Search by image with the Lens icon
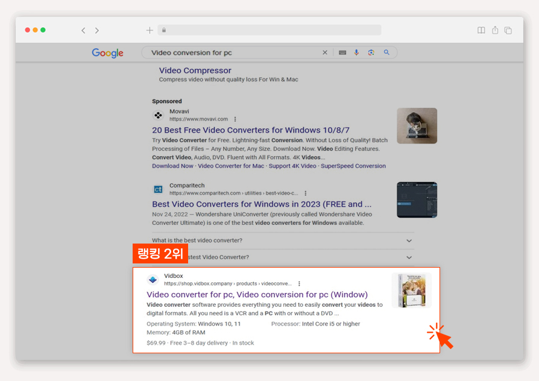539x381 pixels. (x=371, y=52)
